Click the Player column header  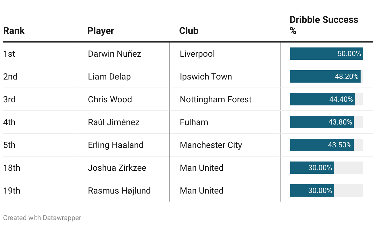tap(101, 31)
